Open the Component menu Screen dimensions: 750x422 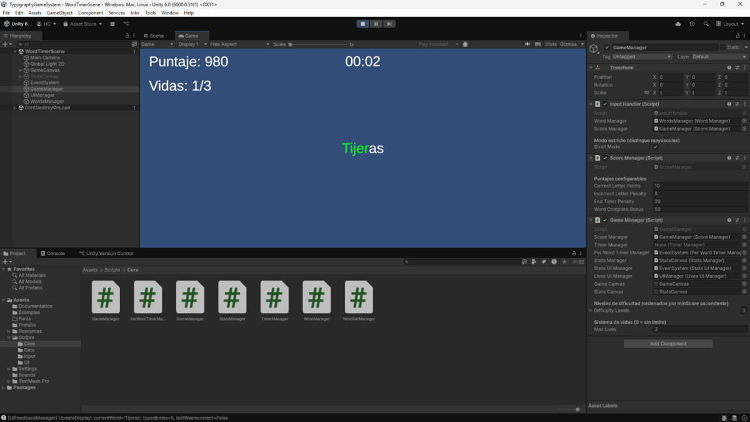coord(91,13)
